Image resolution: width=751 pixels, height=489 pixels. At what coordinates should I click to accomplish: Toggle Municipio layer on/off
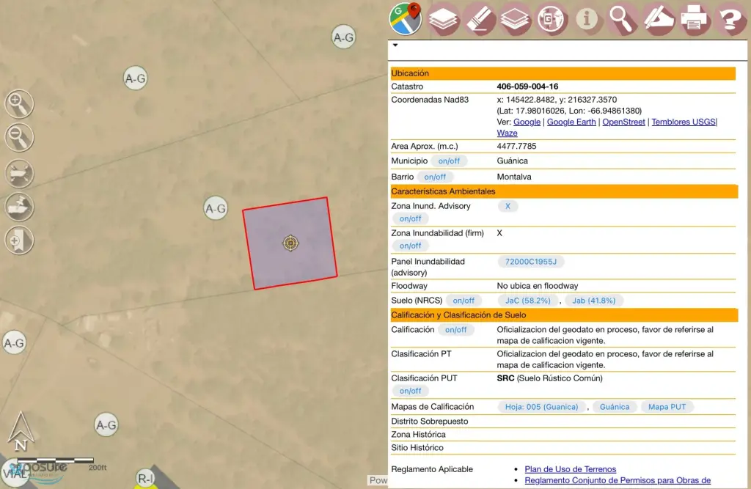point(449,161)
